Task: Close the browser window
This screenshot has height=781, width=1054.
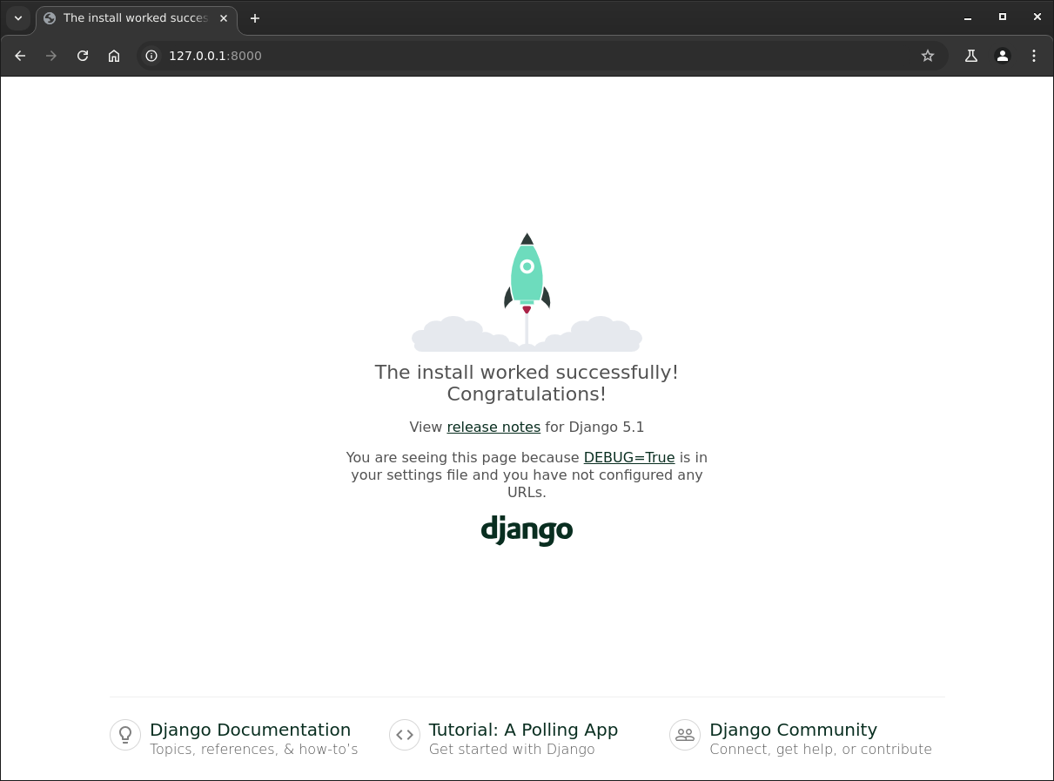Action: (1037, 17)
